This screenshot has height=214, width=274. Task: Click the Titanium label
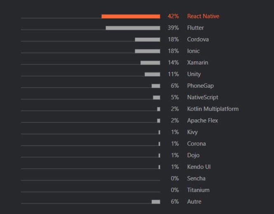198,190
